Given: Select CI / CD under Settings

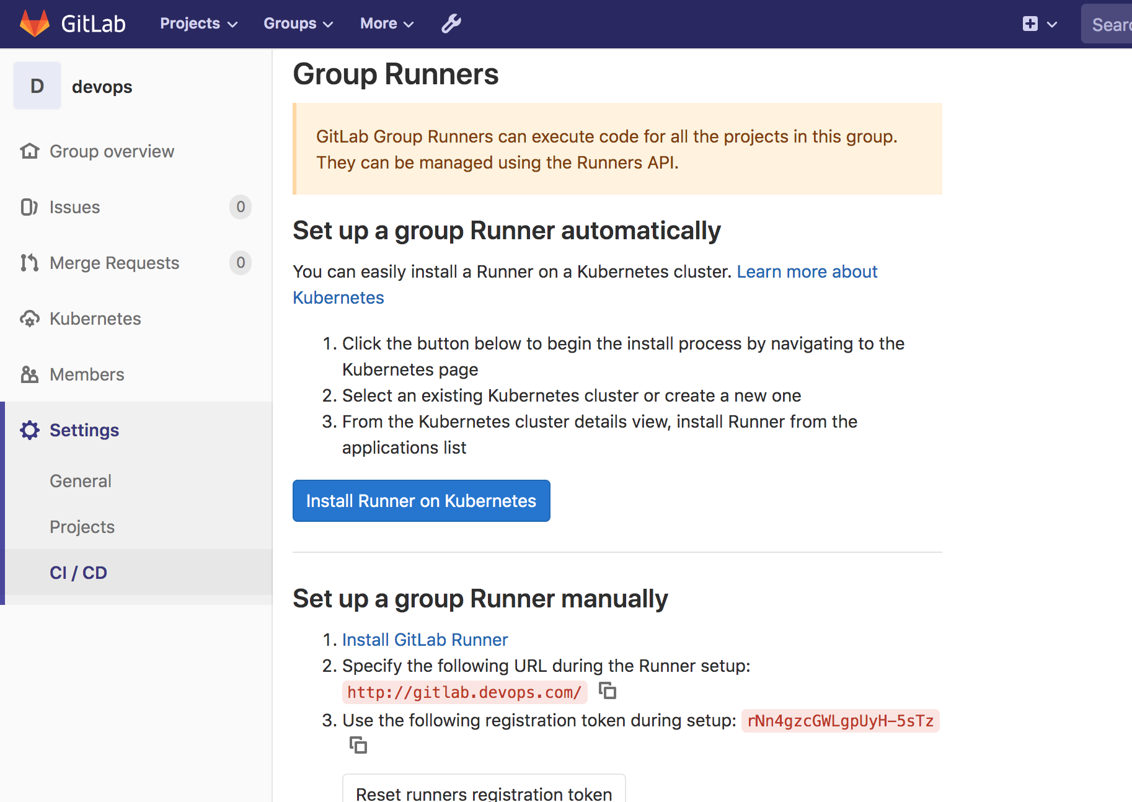Looking at the screenshot, I should click(78, 573).
